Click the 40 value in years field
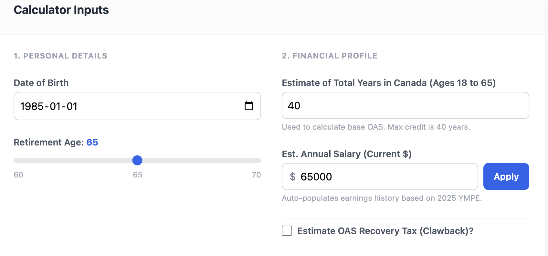Viewport: 548px width, 256px height. [294, 105]
